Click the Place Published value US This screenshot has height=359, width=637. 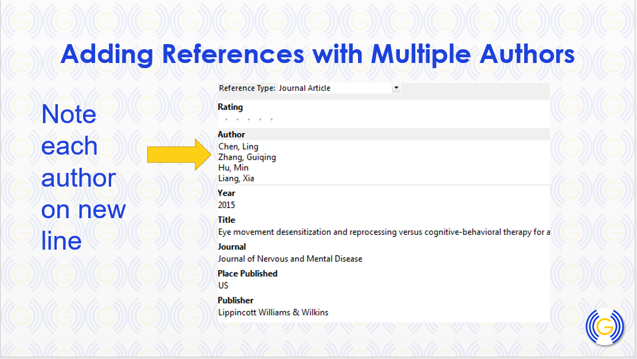[223, 285]
